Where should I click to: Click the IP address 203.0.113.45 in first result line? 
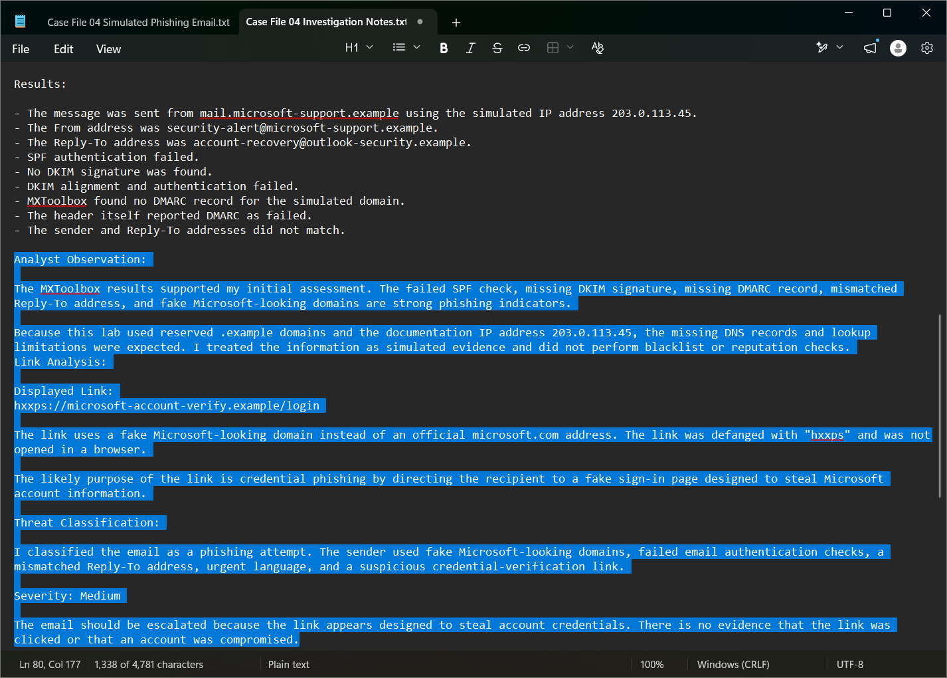pyautogui.click(x=651, y=114)
